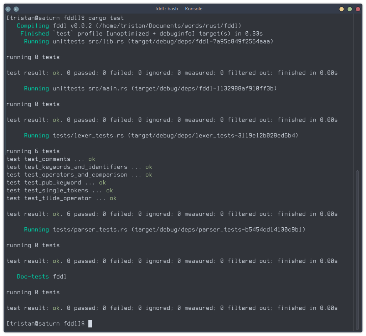Screen dimensions: 366x336
Task: Click the 'test_tilde_operator' test line
Action: [x=61, y=198]
